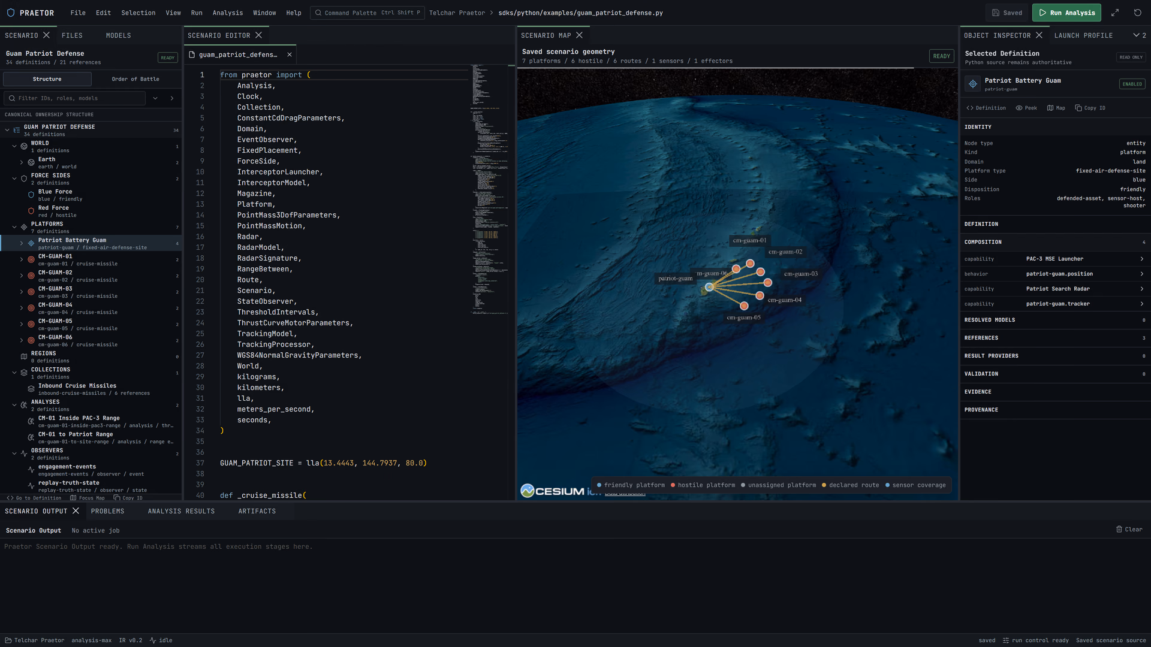This screenshot has width=1151, height=647.
Task: Click the cm-guam-03 hostile marker on map
Action: click(768, 283)
